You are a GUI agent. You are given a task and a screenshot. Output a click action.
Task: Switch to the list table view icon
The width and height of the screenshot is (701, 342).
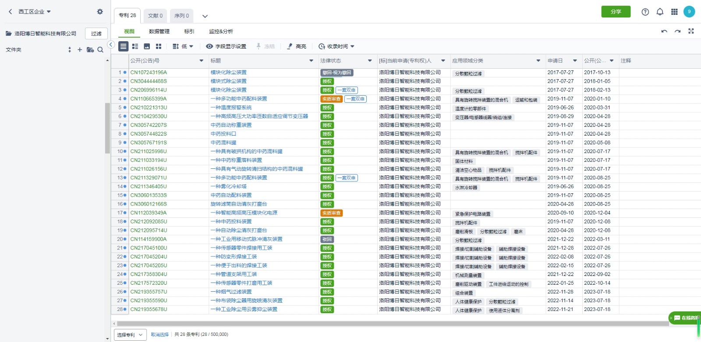click(123, 46)
